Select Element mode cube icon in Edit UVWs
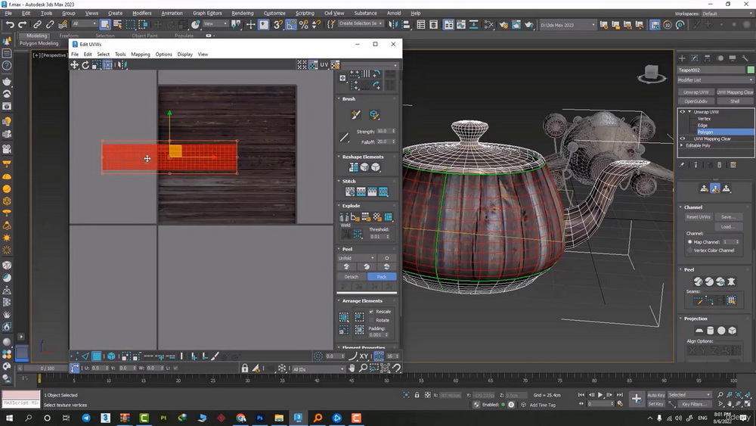Image resolution: width=756 pixels, height=426 pixels. 111,356
